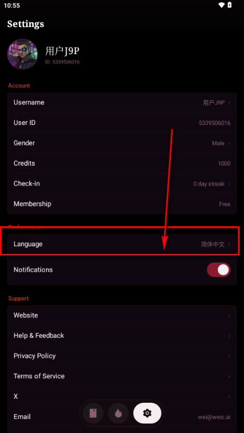Tap the wei@weic.ai email address
Screen dimensions: 244x433
(x=214, y=417)
